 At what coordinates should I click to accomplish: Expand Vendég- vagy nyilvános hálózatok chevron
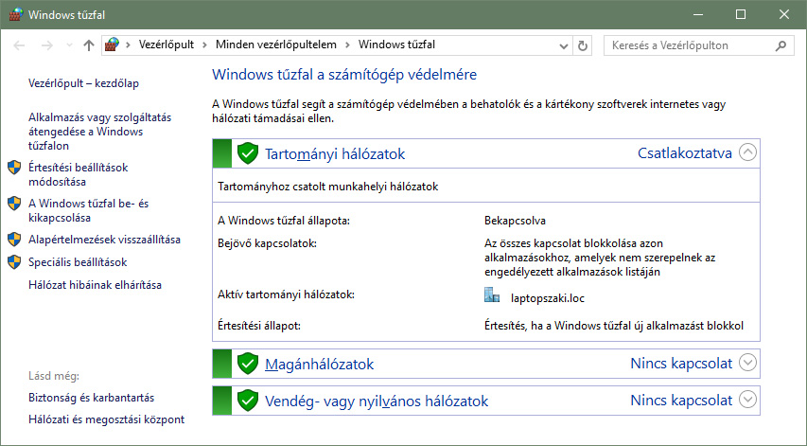(748, 401)
